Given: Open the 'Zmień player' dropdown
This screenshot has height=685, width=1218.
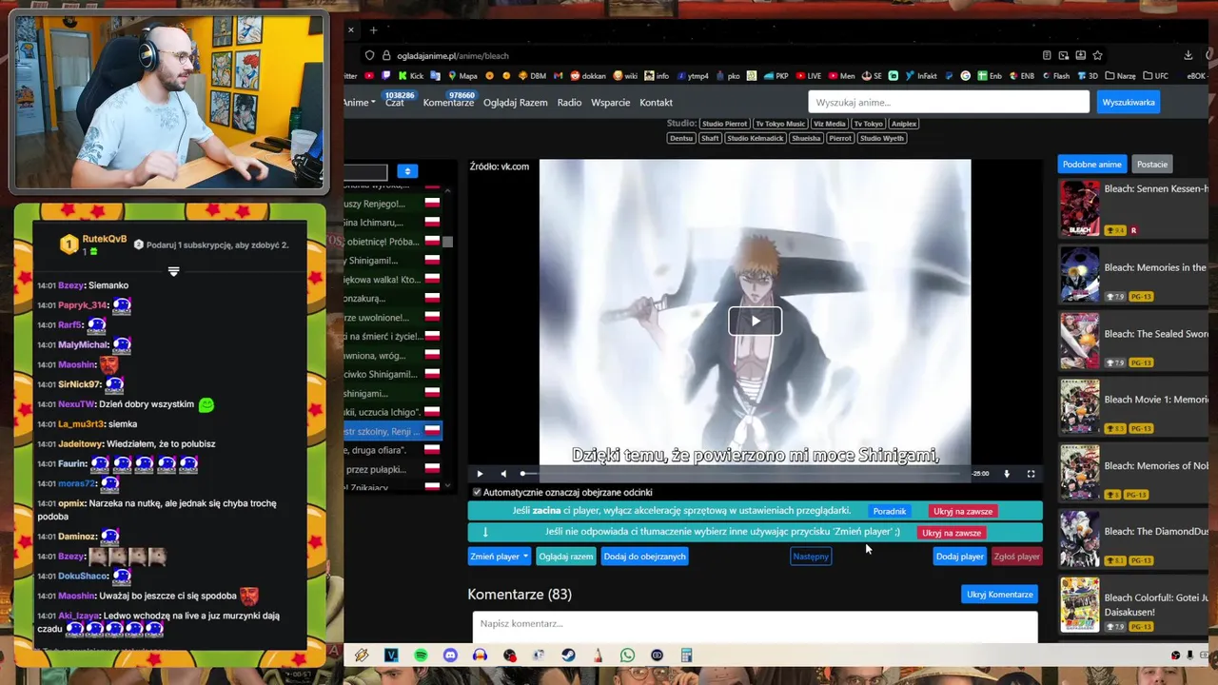Looking at the screenshot, I should pyautogui.click(x=499, y=557).
